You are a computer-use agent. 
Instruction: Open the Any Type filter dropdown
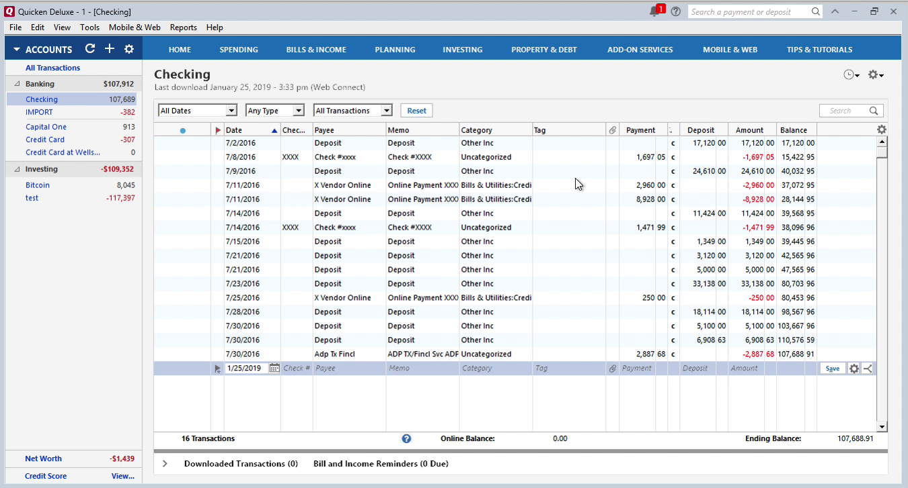coord(275,111)
